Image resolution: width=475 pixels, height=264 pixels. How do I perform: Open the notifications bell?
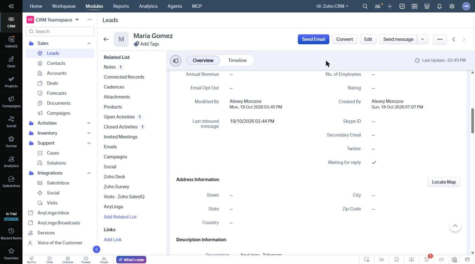[439, 6]
